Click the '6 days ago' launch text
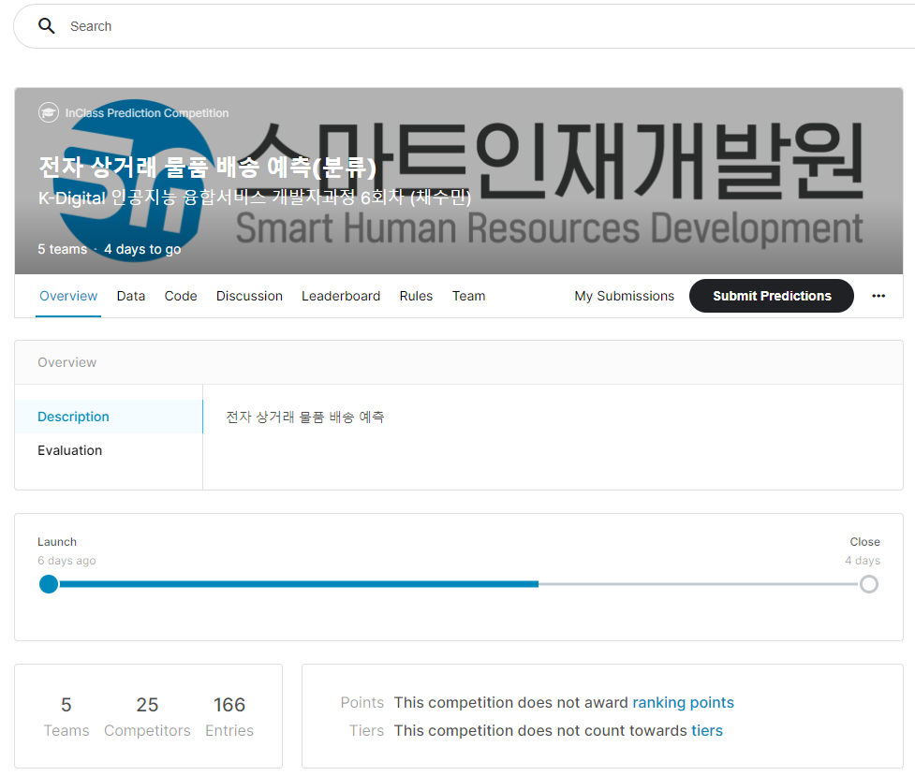 [x=66, y=561]
